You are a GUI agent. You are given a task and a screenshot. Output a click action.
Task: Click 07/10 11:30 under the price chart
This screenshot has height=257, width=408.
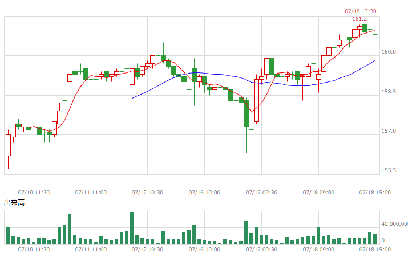34,193
